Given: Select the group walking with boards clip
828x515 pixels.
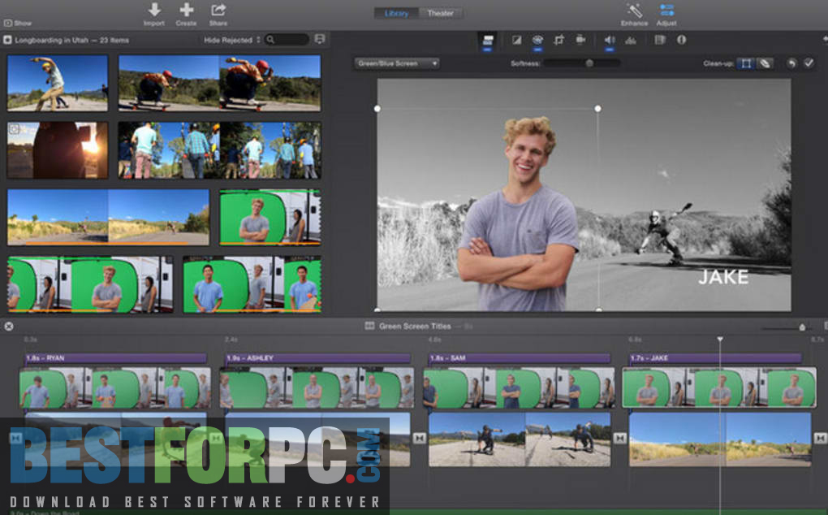Looking at the screenshot, I should coord(220,150).
